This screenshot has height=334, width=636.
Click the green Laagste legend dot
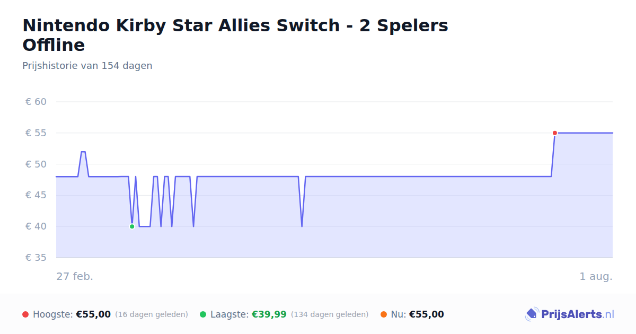tap(203, 314)
